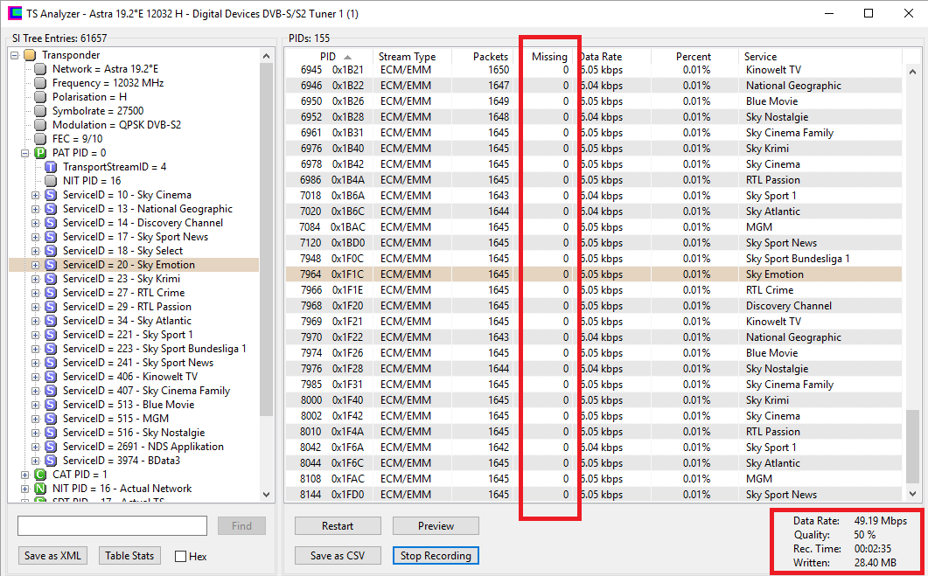Expand ServiceID = 20 - Sky Emotion
This screenshot has height=576, width=928.
click(x=36, y=265)
